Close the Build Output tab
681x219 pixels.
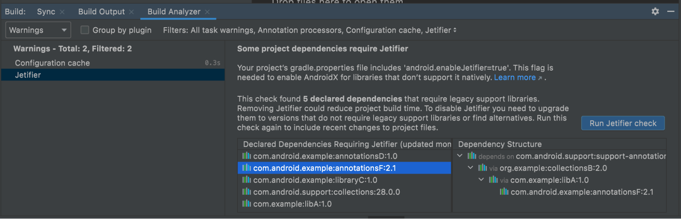coord(132,12)
